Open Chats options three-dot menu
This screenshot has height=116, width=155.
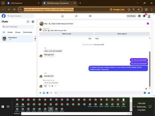click(28, 22)
